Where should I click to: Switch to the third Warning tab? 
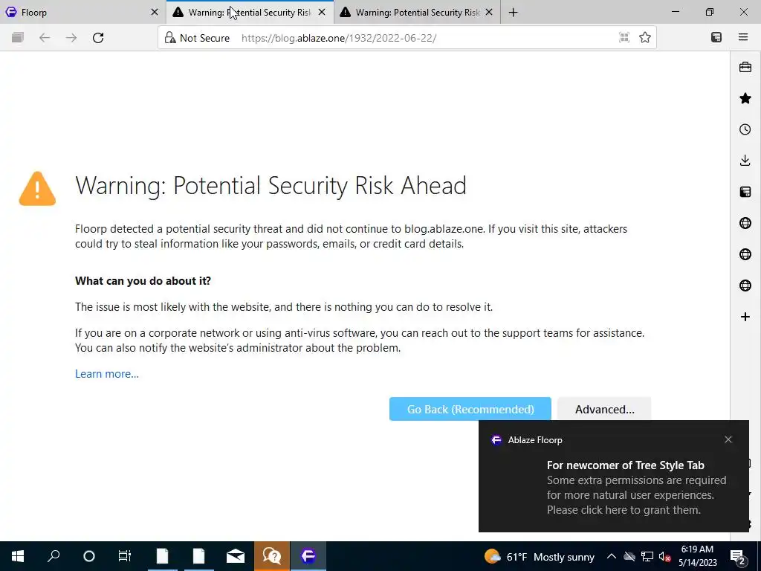(x=416, y=12)
